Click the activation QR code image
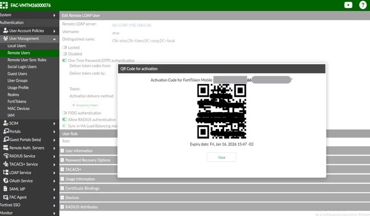 [221, 111]
